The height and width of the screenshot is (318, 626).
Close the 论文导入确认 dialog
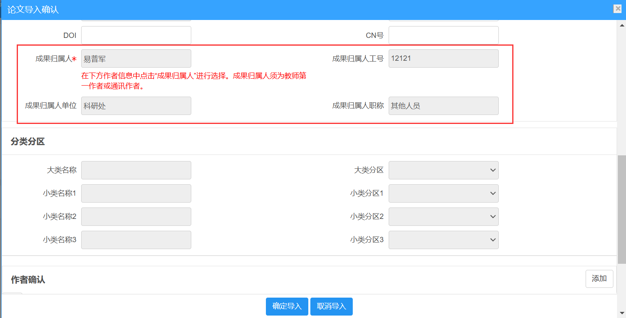coord(618,9)
